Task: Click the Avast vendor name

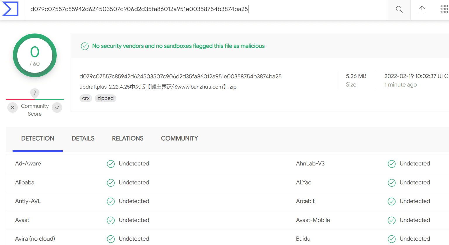Action: [x=22, y=220]
